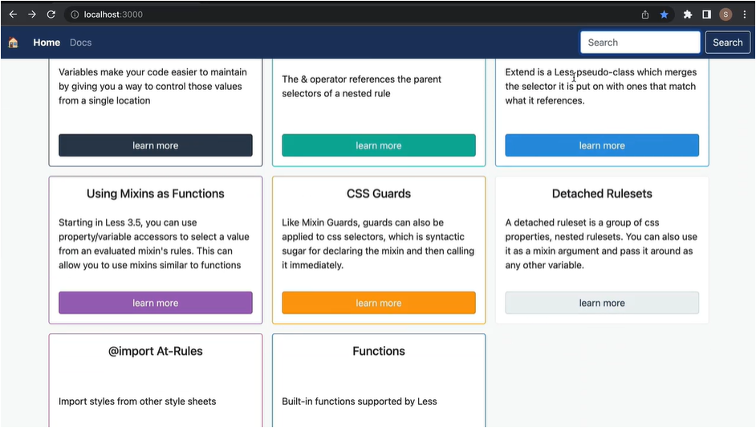Reload the page with refresh icon
Viewport: 756px width, 428px height.
pyautogui.click(x=51, y=14)
